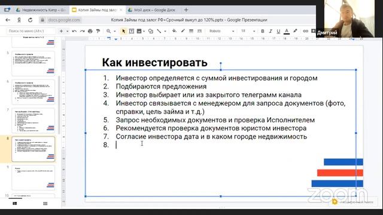The image size is (383, 215).
Task: Switch to grid view icon
Action: (45, 203)
